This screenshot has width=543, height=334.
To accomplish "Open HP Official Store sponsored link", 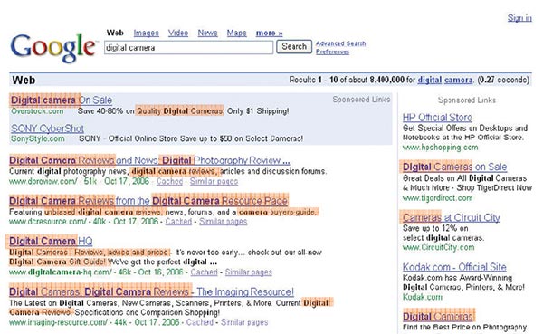I will [437, 118].
